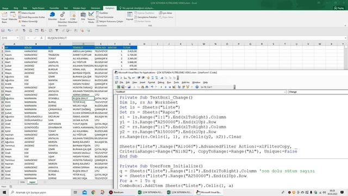
Task: Open Makro Güvenliği settings
Action: click(x=28, y=21)
